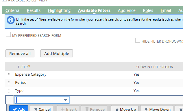The width and height of the screenshot is (183, 111).
Task: Click Show In Filter Region column header
Action: click(x=155, y=67)
